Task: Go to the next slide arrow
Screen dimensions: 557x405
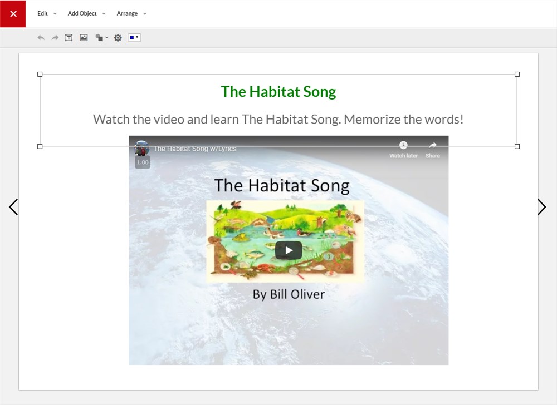Action: [x=541, y=207]
